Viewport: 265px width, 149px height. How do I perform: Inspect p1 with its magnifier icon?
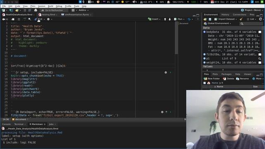[260, 59]
